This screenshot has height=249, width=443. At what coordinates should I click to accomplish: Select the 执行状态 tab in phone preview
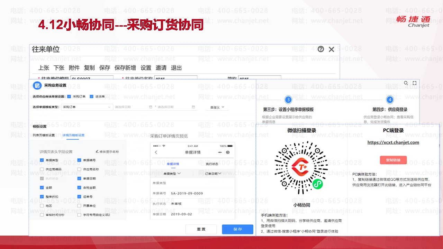tap(212, 164)
